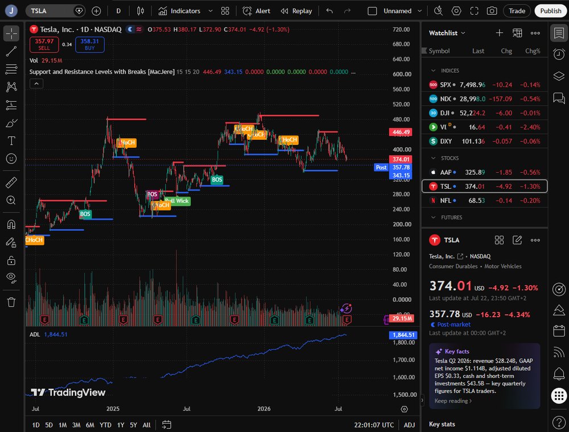
Task: Select the Text annotation tool
Action: click(x=11, y=140)
